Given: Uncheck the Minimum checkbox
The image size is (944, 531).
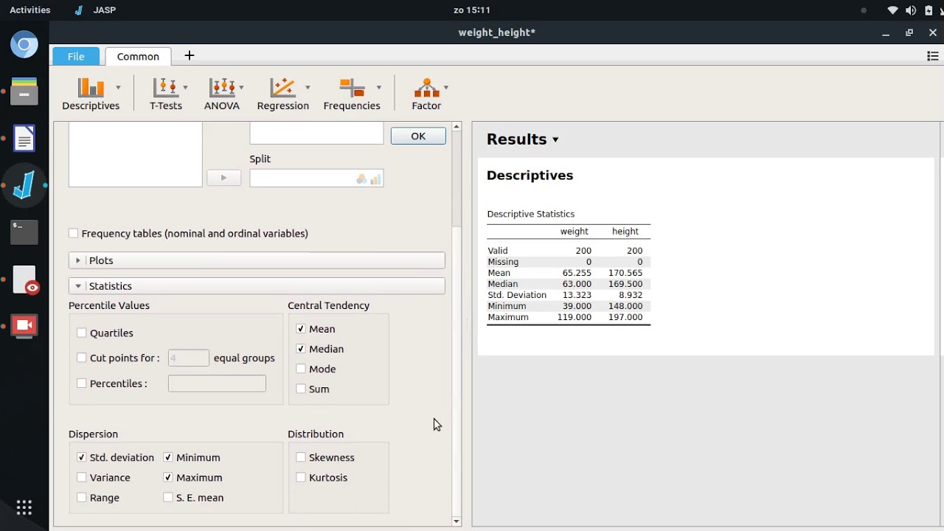Looking at the screenshot, I should tap(168, 457).
